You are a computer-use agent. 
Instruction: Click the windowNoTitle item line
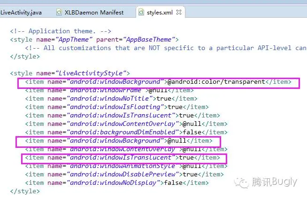(111, 99)
